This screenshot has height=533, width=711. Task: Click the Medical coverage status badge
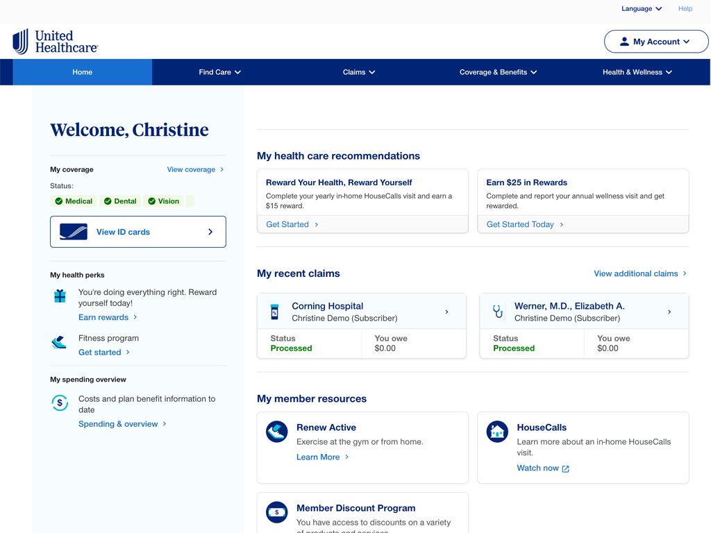coord(74,201)
